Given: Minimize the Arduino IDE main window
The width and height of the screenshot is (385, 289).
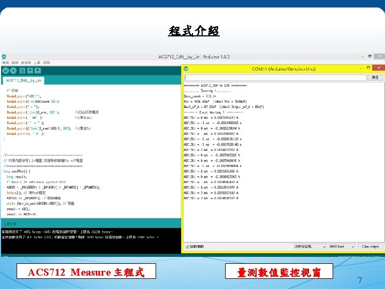Looking at the screenshot, I should click(363, 57).
